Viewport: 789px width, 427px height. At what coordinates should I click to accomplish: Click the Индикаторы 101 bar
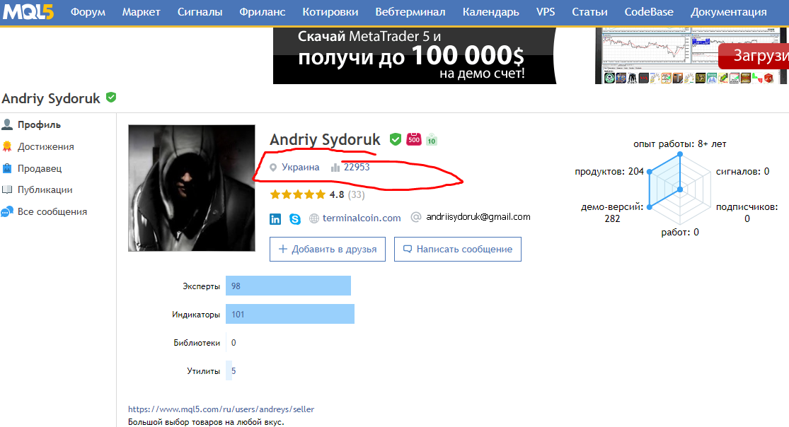(290, 314)
